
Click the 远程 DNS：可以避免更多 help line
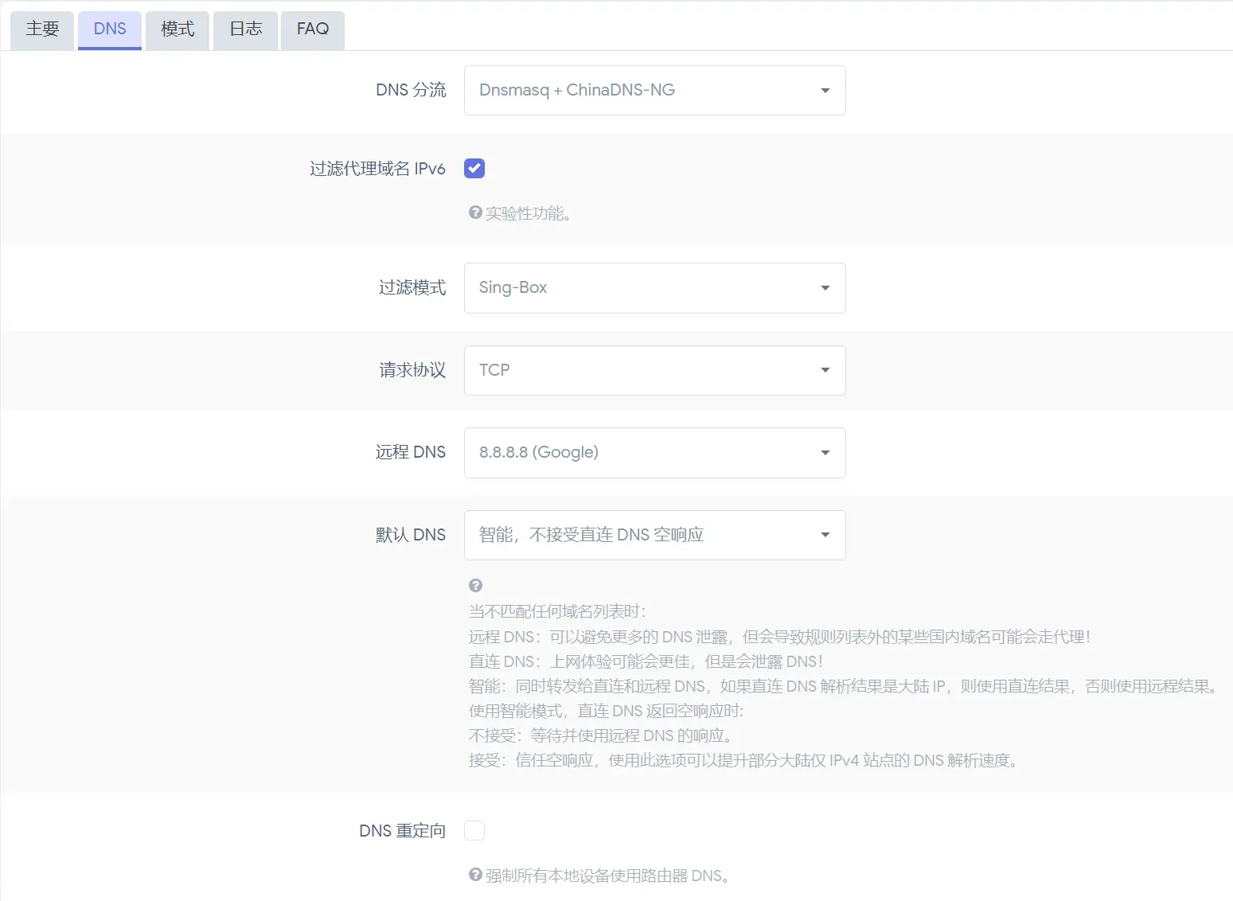pyautogui.click(x=779, y=637)
